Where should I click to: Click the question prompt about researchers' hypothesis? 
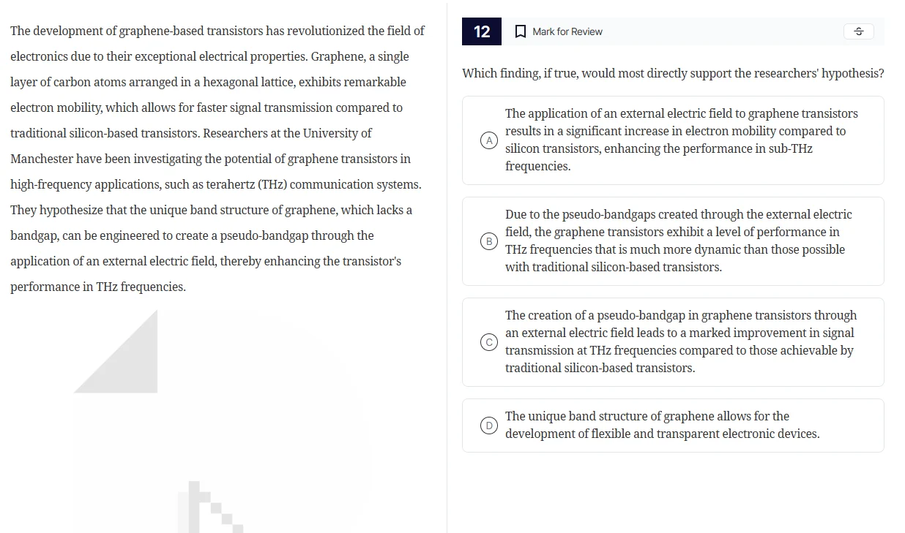click(x=673, y=74)
